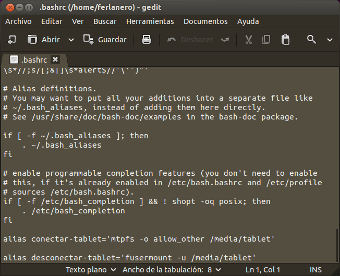Image resolution: width=340 pixels, height=276 pixels.
Task: Create a new document with toolbar icon
Action: click(x=12, y=40)
